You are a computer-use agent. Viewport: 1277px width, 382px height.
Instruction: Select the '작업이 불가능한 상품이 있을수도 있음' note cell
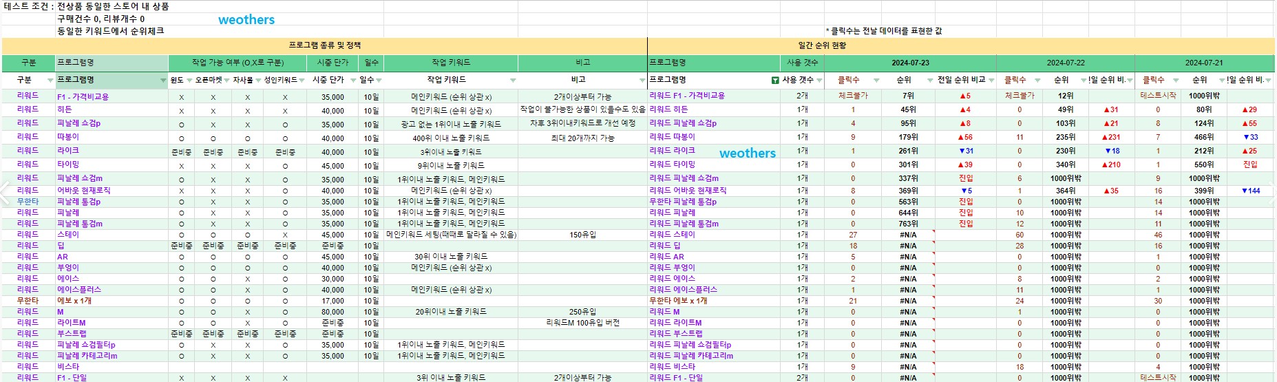click(x=582, y=109)
